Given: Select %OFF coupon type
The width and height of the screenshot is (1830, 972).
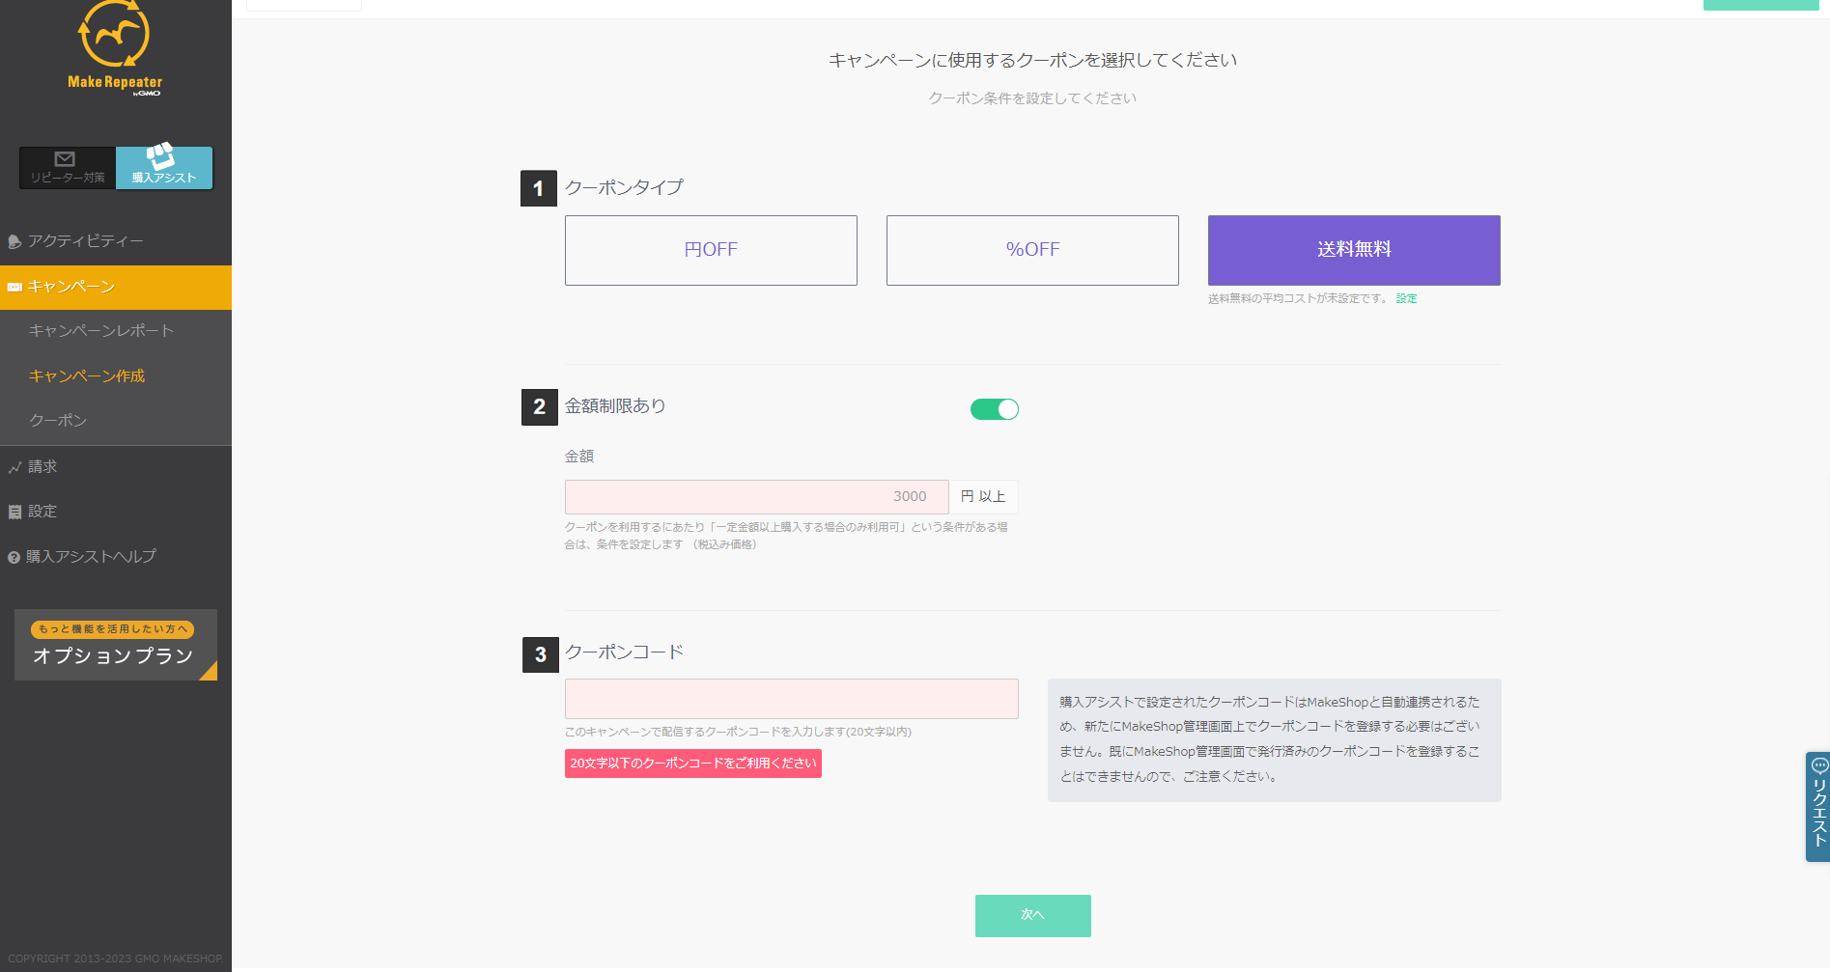Looking at the screenshot, I should pyautogui.click(x=1032, y=250).
